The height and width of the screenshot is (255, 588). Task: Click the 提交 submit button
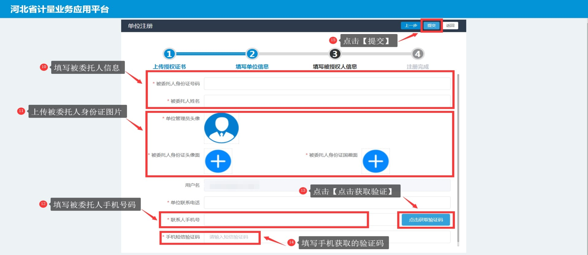(431, 25)
